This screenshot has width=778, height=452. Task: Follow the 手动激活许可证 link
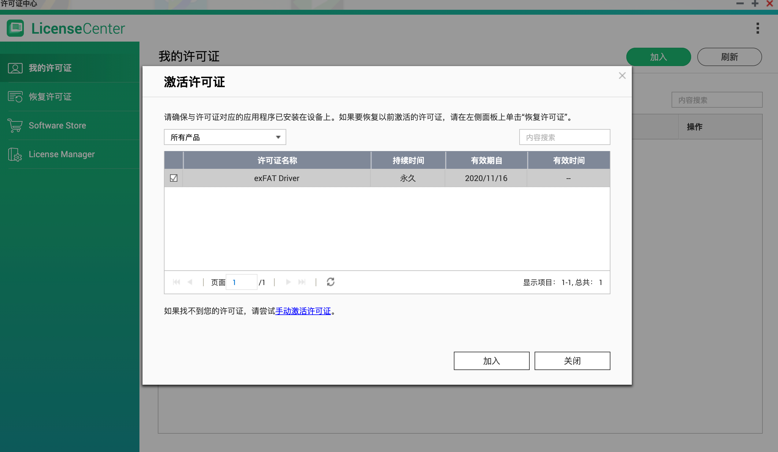click(303, 311)
